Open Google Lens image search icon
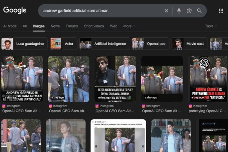This screenshot has height=152, width=228. click(x=189, y=11)
